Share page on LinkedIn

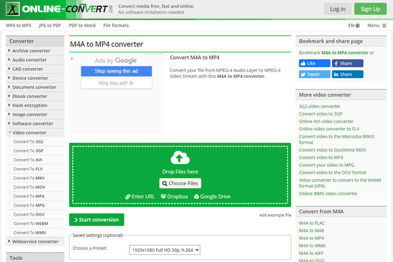[x=347, y=74]
